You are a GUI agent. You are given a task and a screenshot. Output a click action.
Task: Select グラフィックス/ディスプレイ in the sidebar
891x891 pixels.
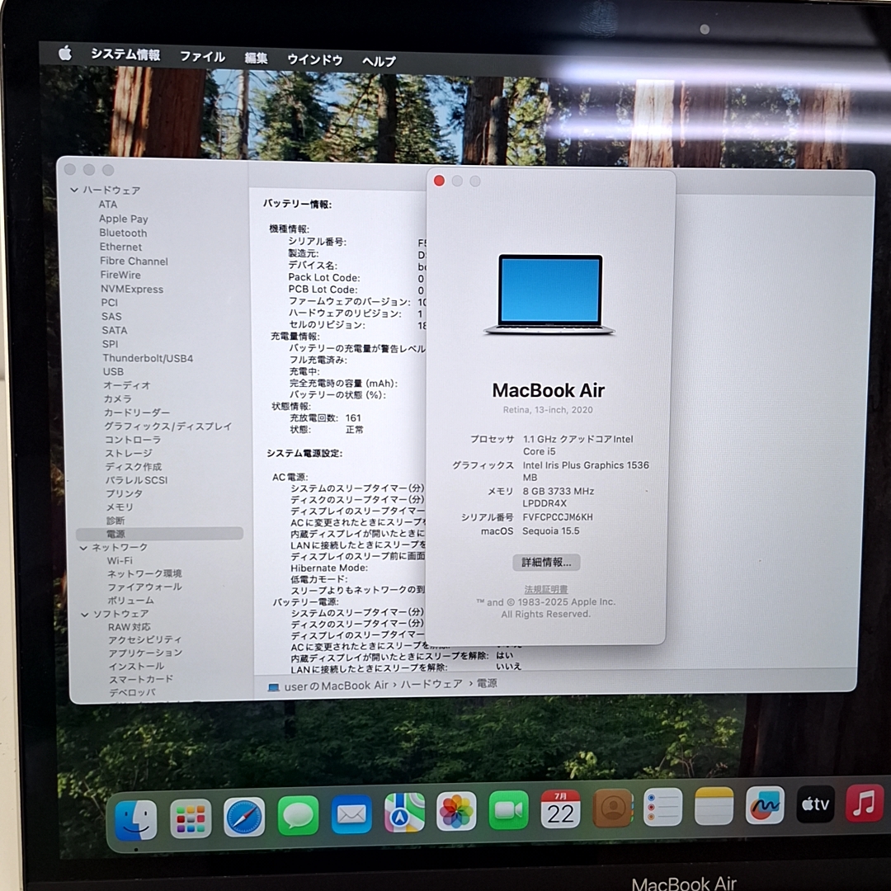tap(167, 427)
